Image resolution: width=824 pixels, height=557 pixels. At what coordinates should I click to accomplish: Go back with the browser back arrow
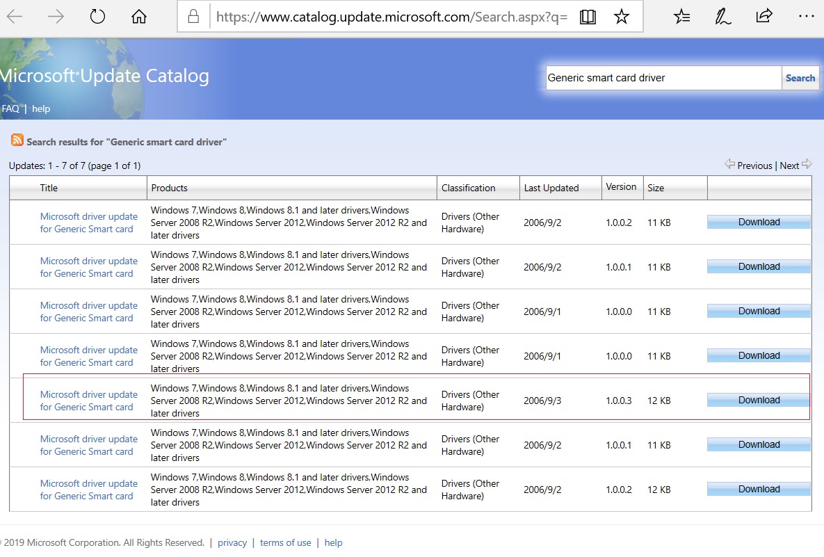[x=14, y=17]
